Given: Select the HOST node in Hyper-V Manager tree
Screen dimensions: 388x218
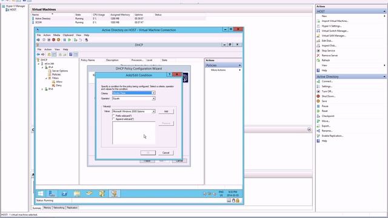Looking at the screenshot, I should pyautogui.click(x=13, y=10).
